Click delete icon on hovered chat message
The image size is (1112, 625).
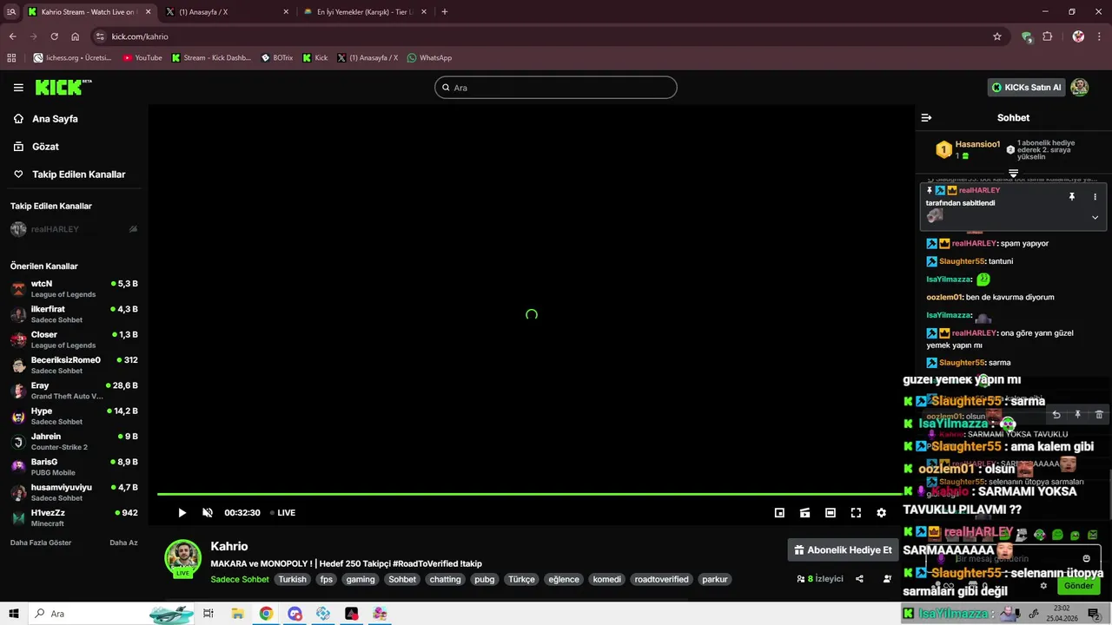(x=1099, y=415)
